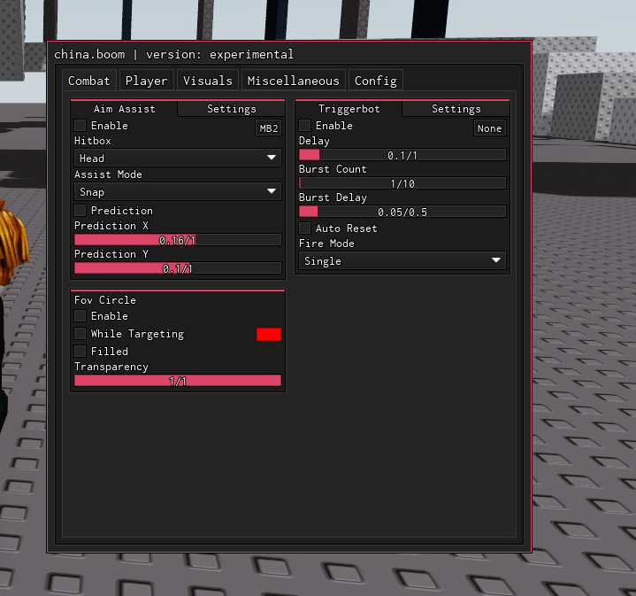Screen dimensions: 636x596
Task: Open the Assist Mode Snap dropdown
Action: point(178,191)
